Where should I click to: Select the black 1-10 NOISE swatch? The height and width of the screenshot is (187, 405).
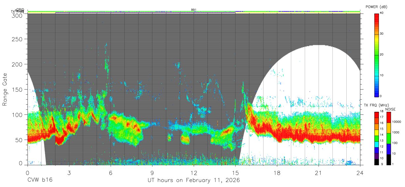[388, 160]
